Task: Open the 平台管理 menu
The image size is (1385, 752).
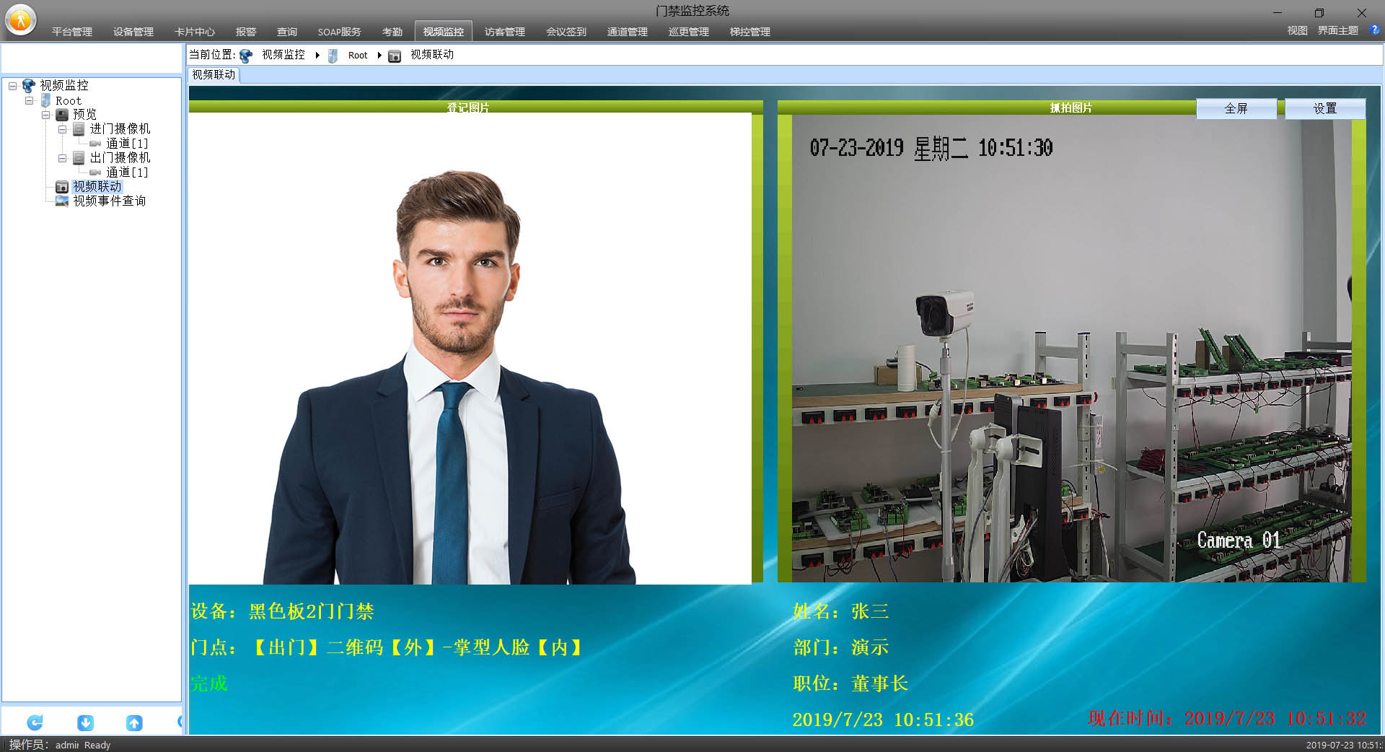Action: (x=72, y=32)
